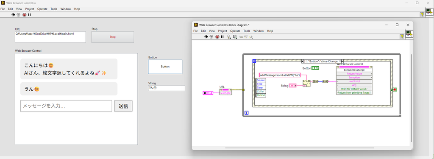Click the Stop button on front panel
The image size is (434, 159).
click(x=113, y=37)
